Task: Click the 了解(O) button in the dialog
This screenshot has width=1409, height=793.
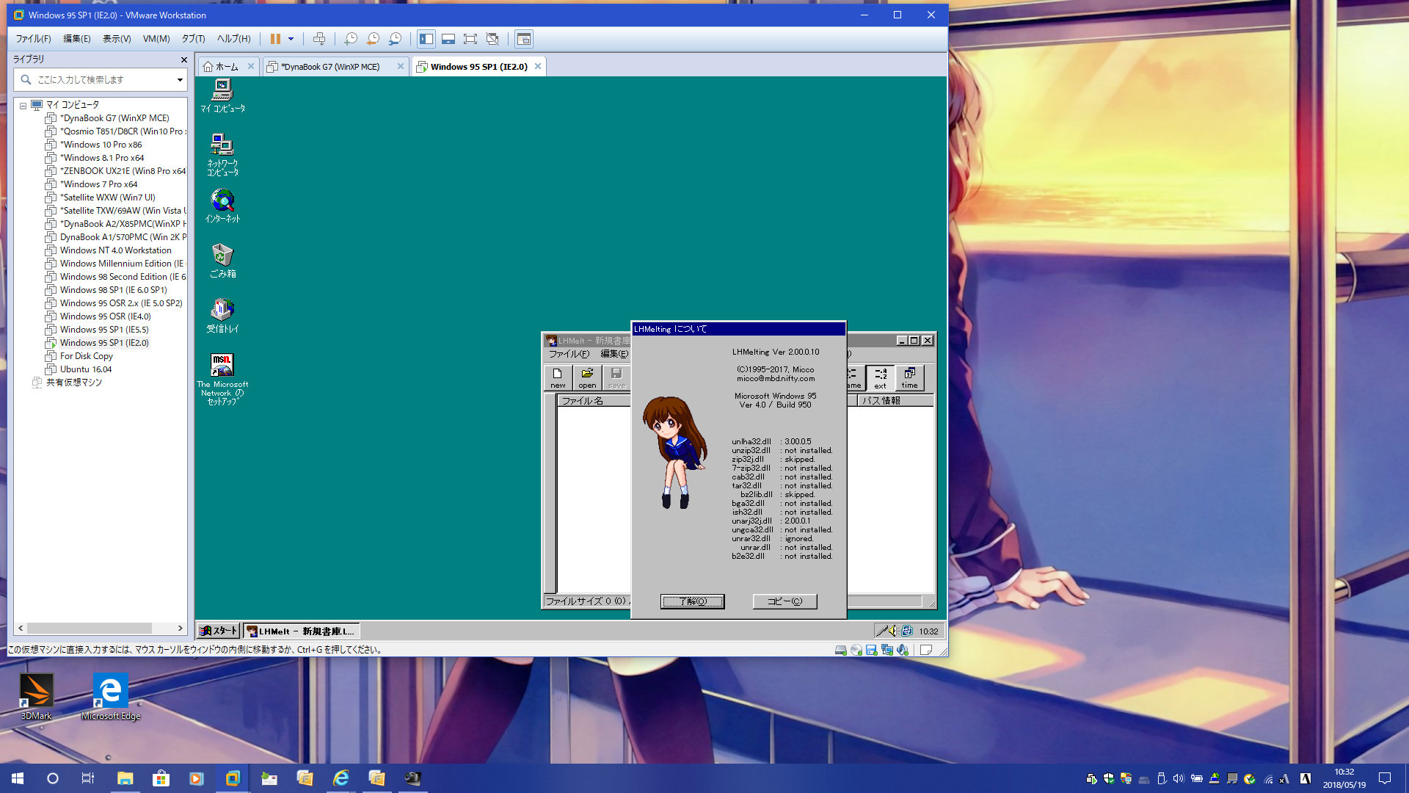Action: (692, 601)
